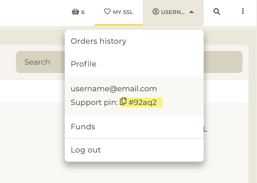Open the three-dot more menu
This screenshot has width=257, height=183.
[x=243, y=11]
